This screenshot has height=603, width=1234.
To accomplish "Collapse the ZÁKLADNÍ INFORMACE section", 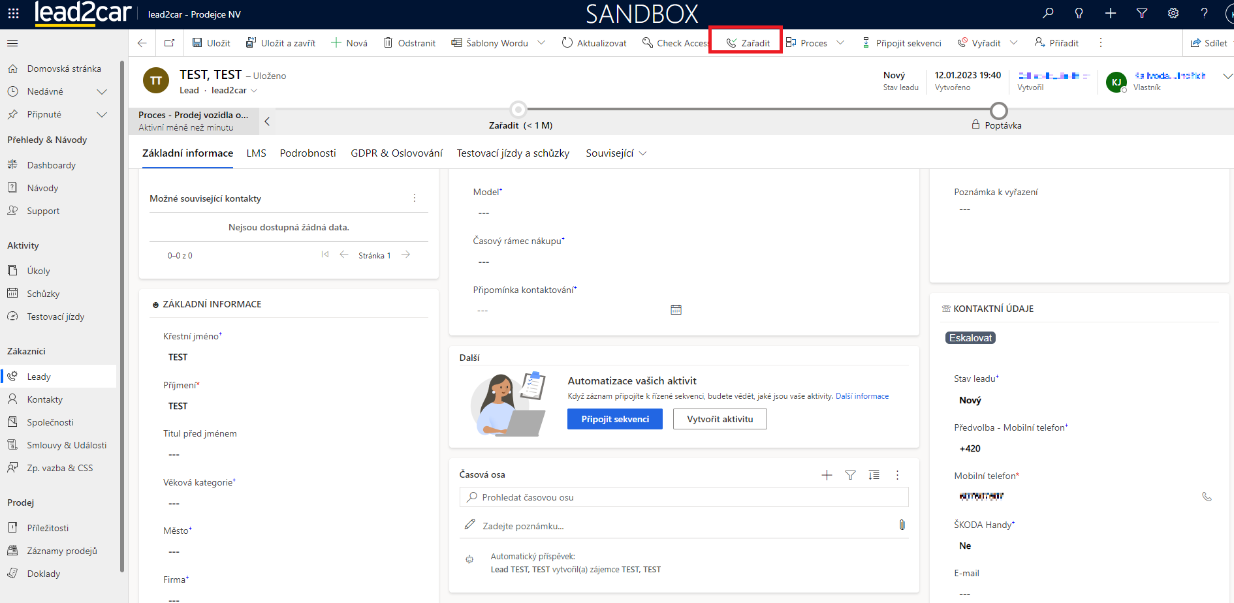I will coord(155,305).
